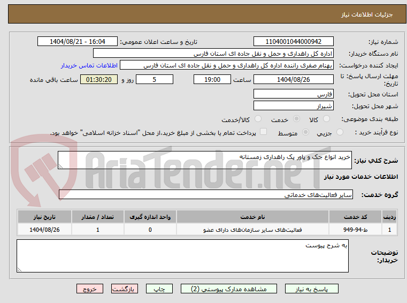407x303 pixels.
Task: Click the resize grip of توضیحات خریدار box
Action: [19, 269]
